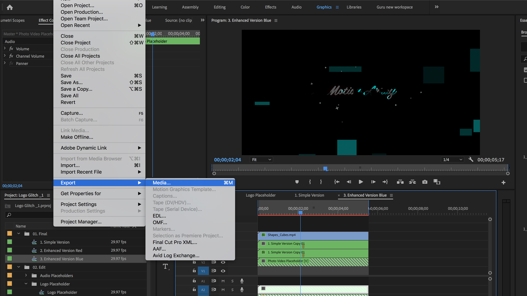Image resolution: width=527 pixels, height=296 pixels.
Task: Open the 1/4 playback resolution dropdown
Action: (452, 160)
